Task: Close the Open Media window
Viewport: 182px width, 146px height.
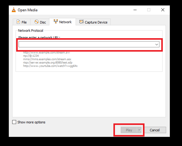Action: click(163, 10)
